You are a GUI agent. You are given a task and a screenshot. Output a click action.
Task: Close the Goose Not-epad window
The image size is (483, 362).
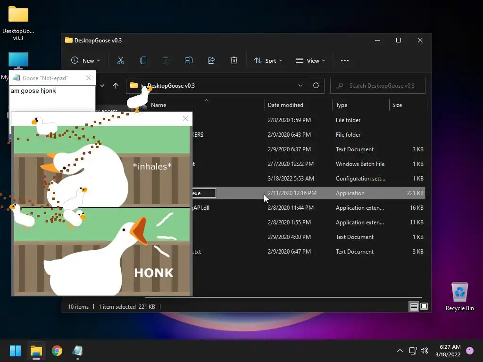[88, 78]
